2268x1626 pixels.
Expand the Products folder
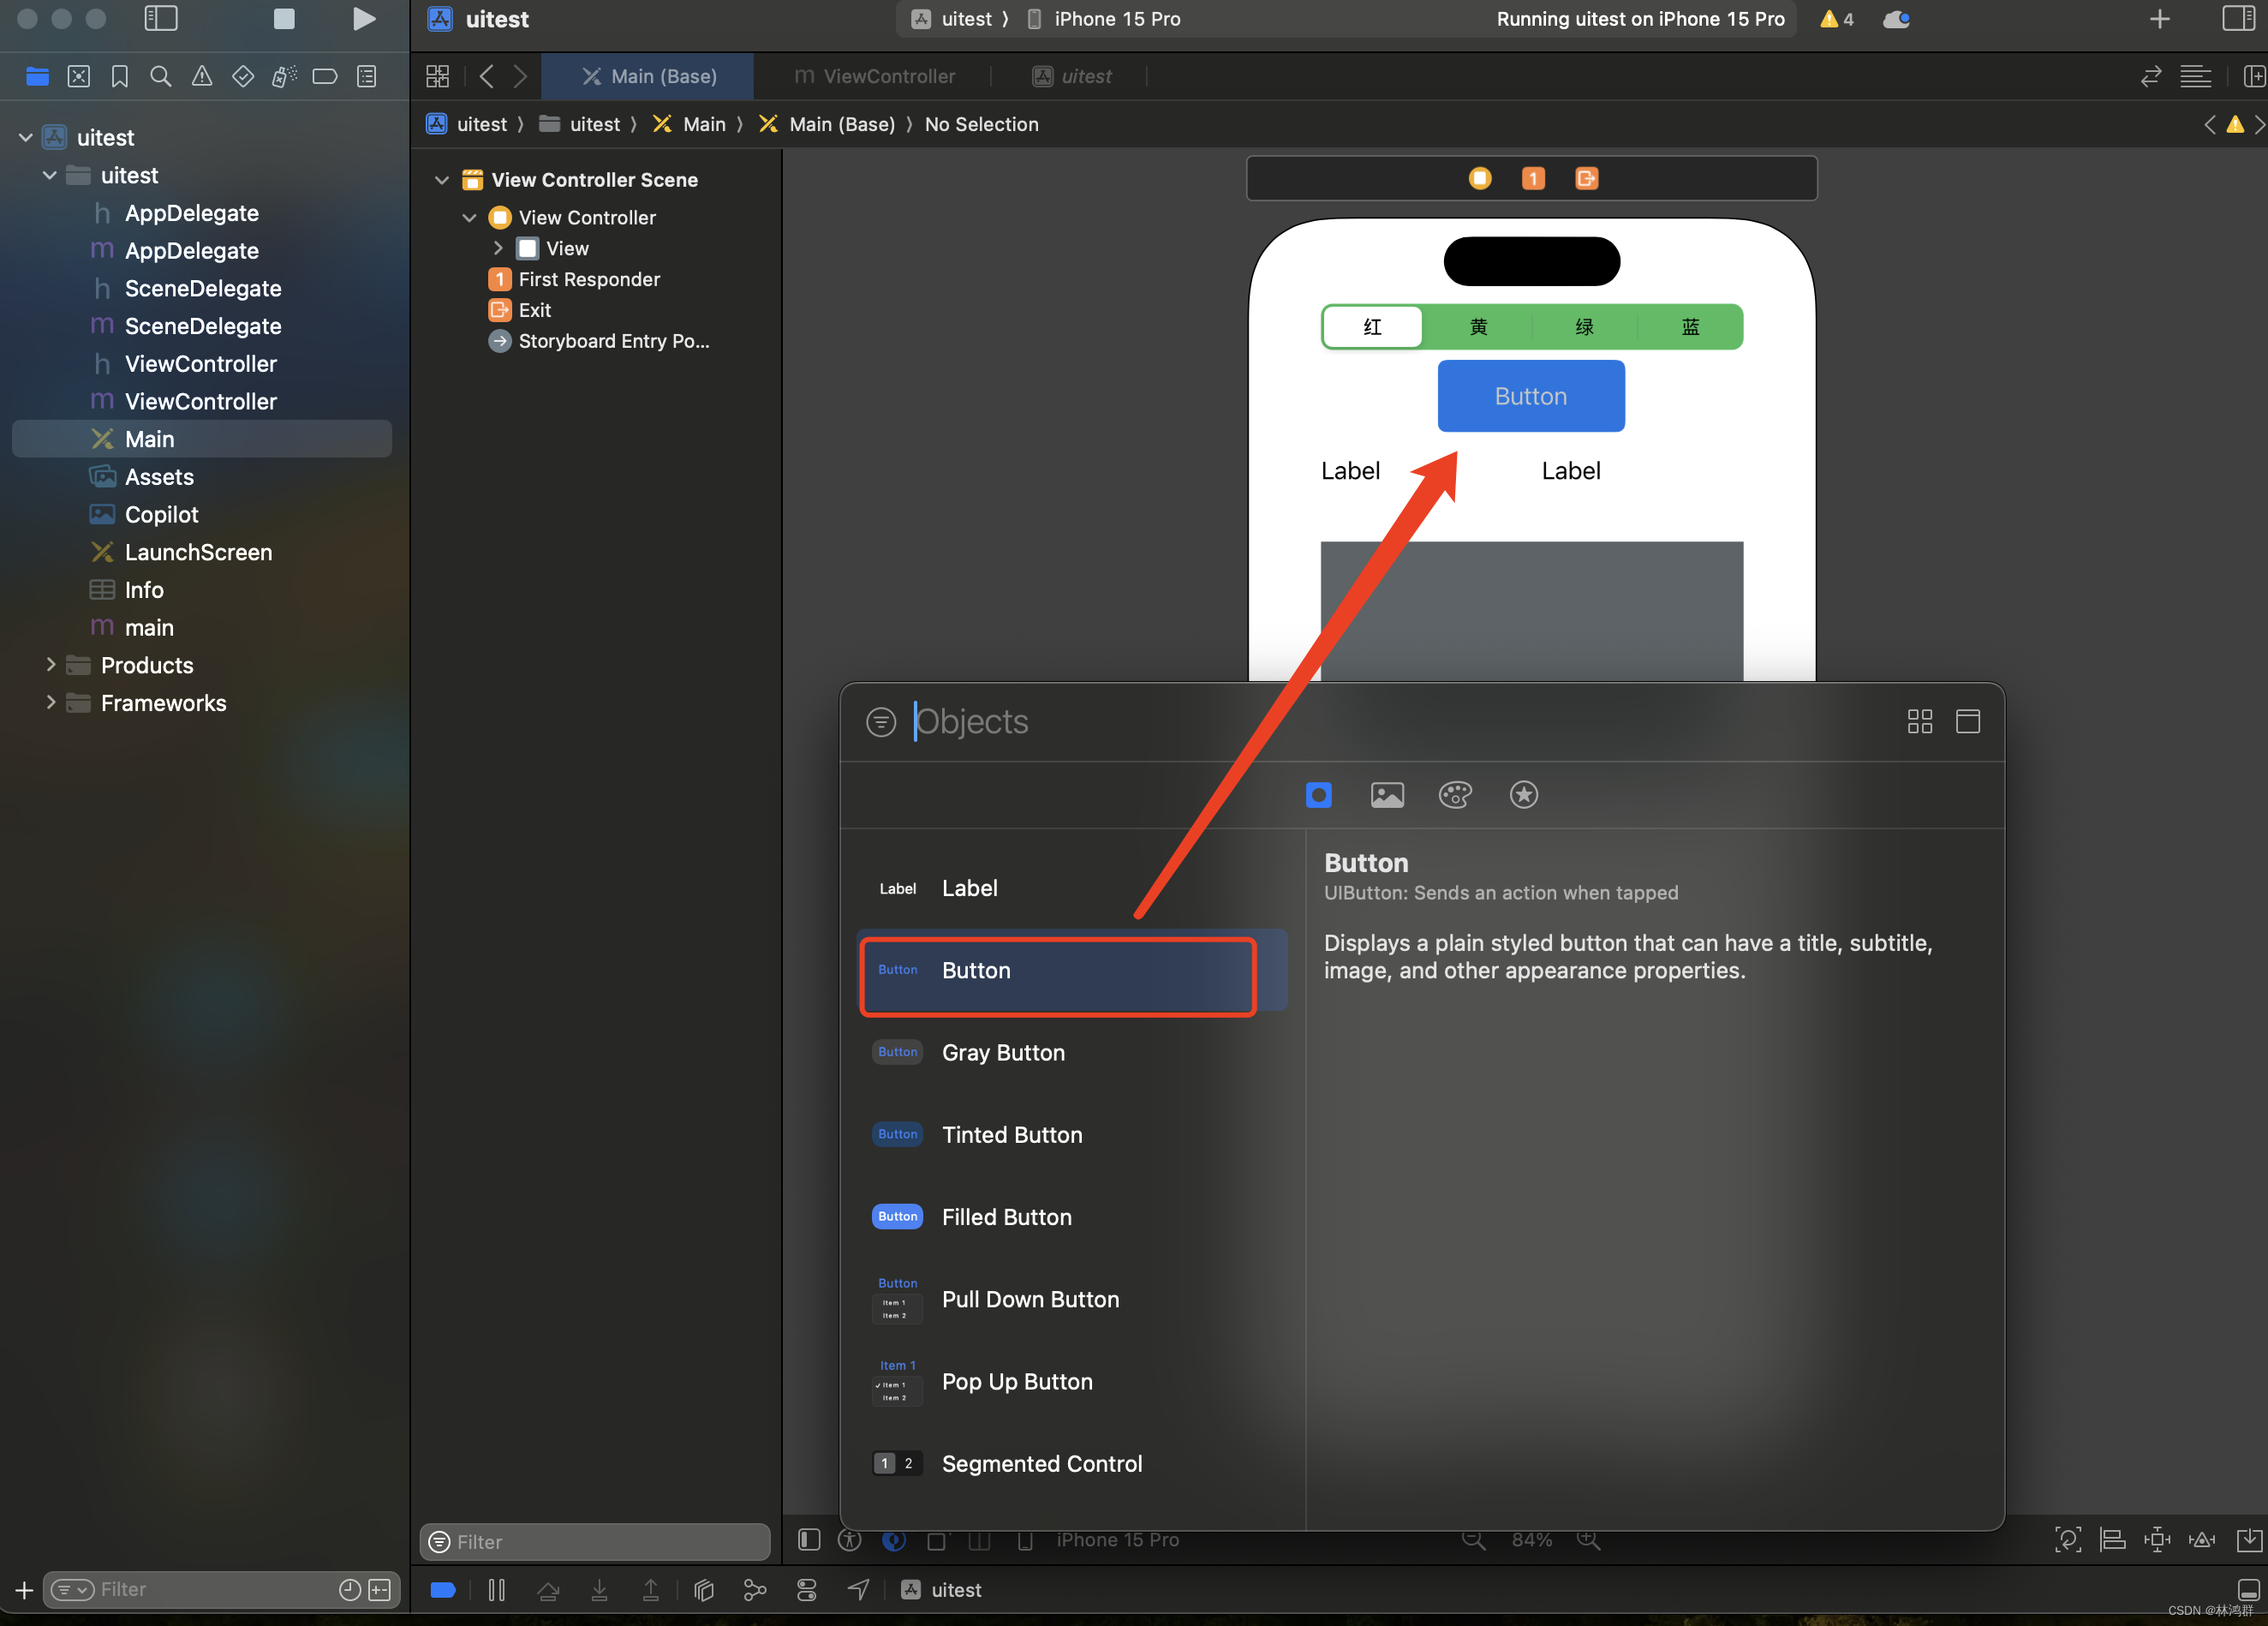click(50, 664)
